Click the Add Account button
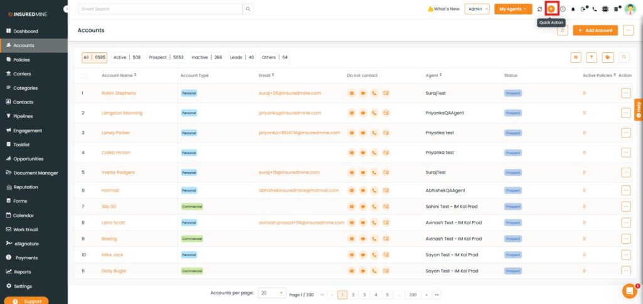This screenshot has height=304, width=643. tap(595, 30)
